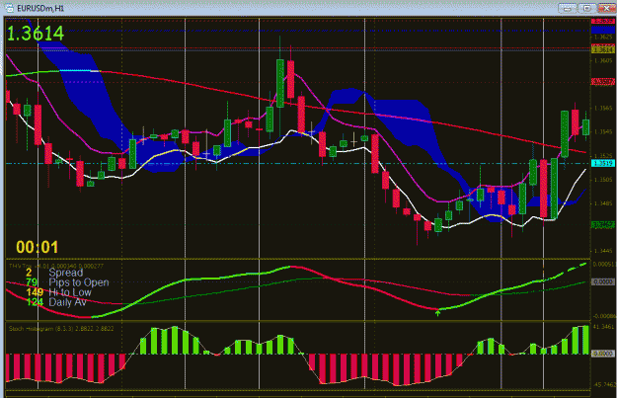Click 1.3625 on the price axis
This screenshot has height=398, width=617.
click(x=603, y=37)
